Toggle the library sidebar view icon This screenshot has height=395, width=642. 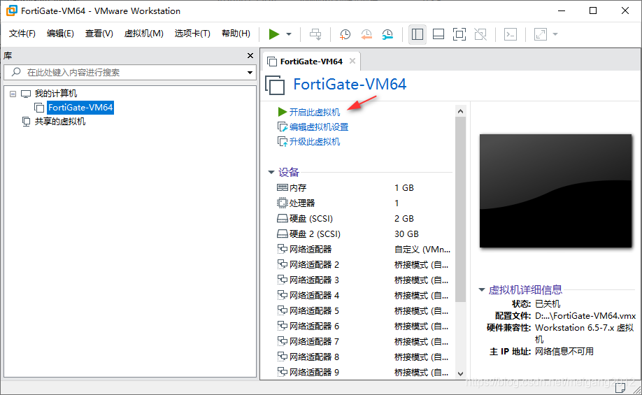[x=418, y=34]
